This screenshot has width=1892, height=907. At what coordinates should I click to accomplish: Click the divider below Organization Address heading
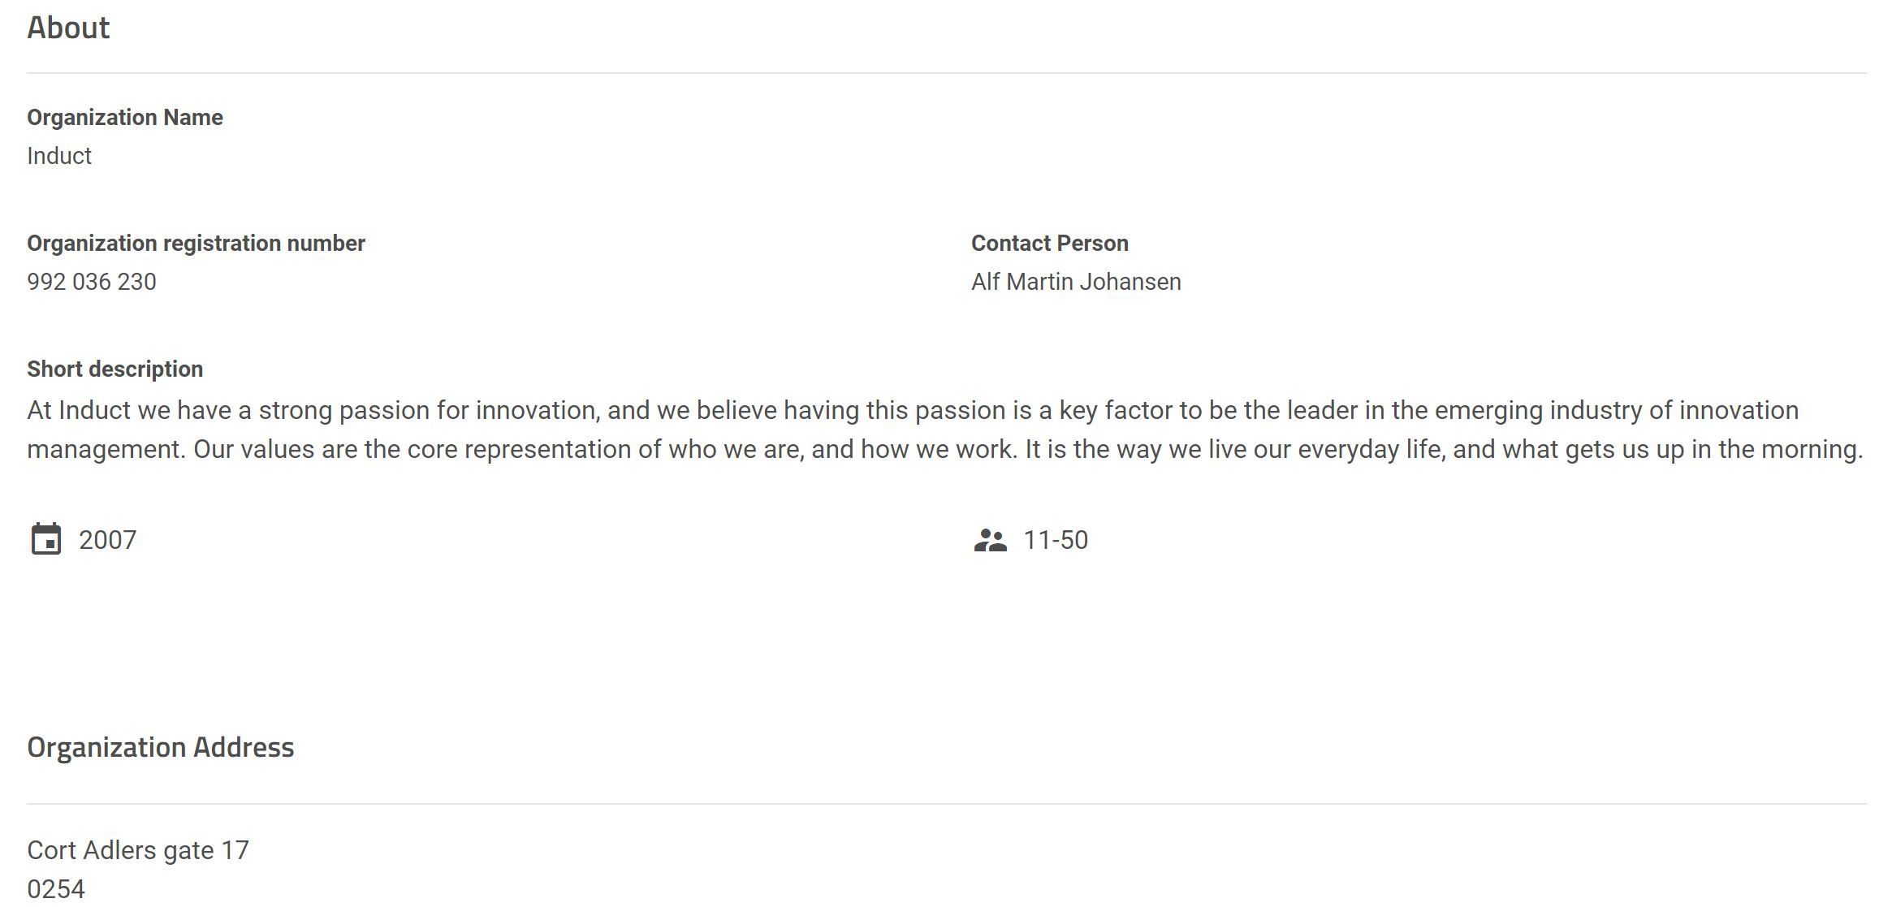point(947,804)
